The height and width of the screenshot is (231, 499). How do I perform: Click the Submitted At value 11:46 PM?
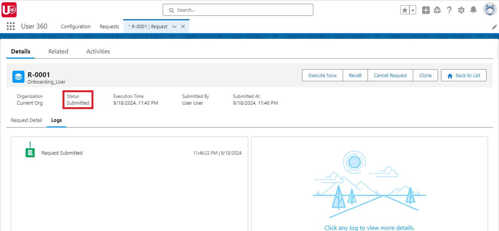tap(255, 103)
